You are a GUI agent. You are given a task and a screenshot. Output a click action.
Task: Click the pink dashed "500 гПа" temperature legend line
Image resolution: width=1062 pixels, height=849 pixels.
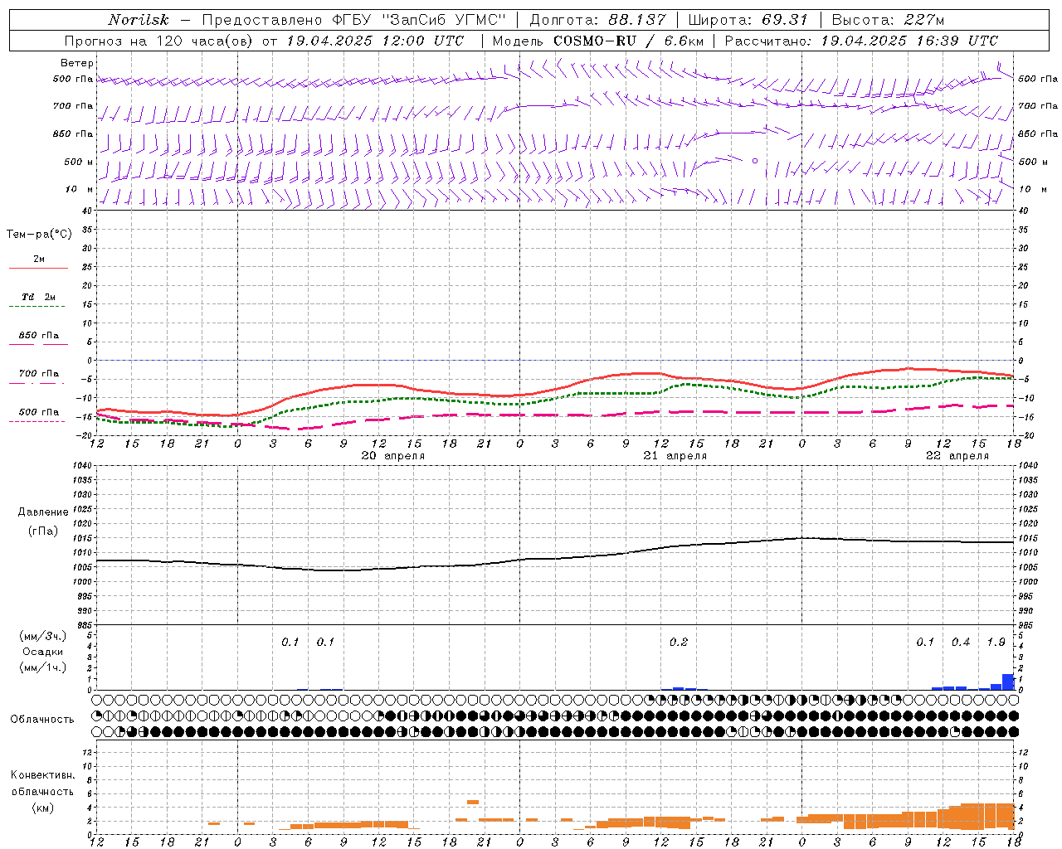(37, 422)
